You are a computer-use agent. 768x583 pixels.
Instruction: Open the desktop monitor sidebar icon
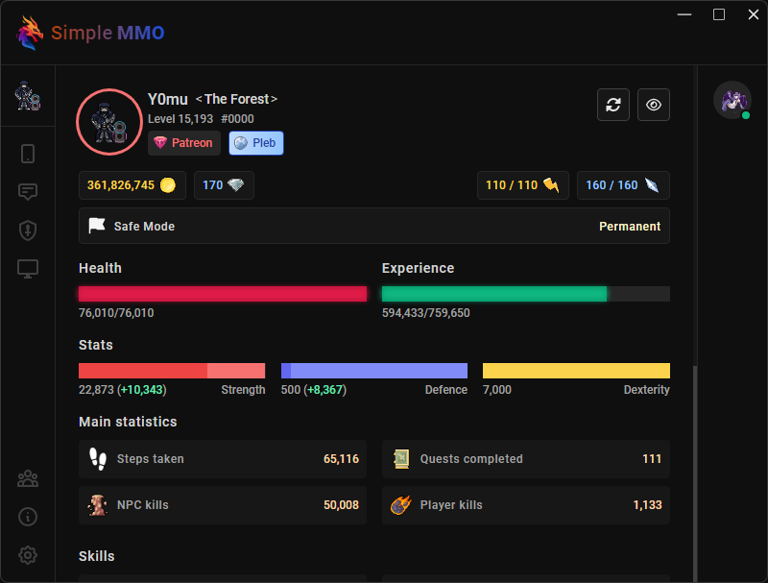pyautogui.click(x=28, y=269)
